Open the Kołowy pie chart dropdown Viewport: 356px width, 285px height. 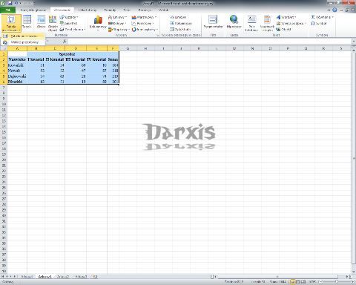click(x=117, y=23)
